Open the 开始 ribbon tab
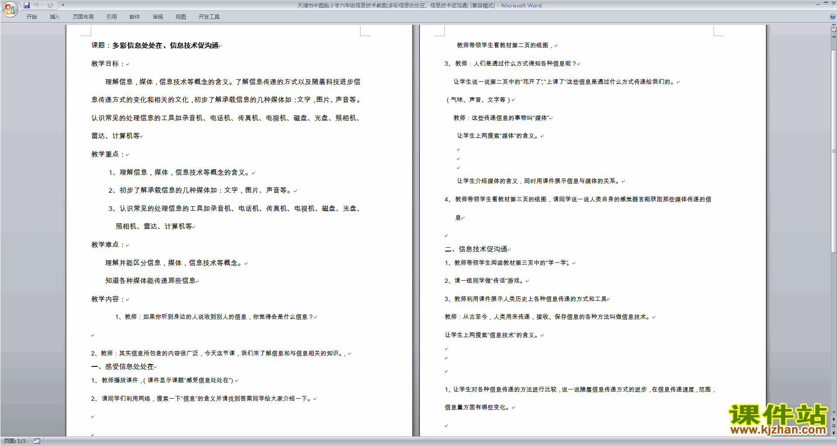The image size is (837, 446). [32, 17]
